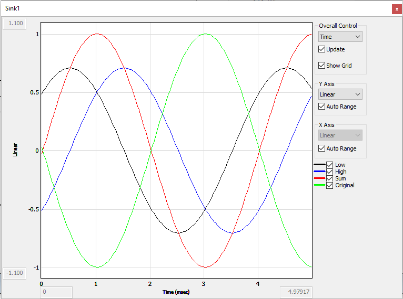The height and width of the screenshot is (299, 403).
Task: Expand the Y Axis Linear dropdown
Action: 340,94
